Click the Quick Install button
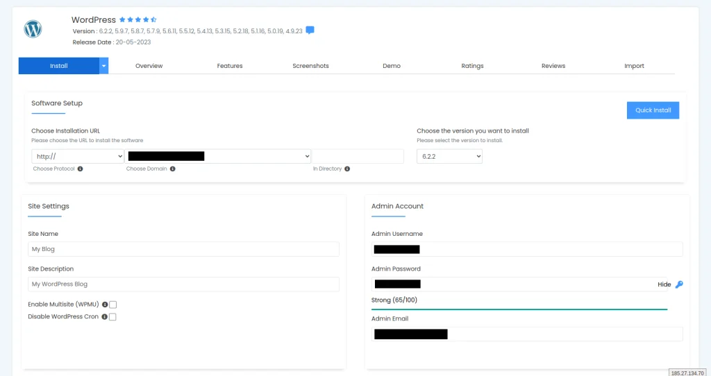711x376 pixels. [653, 110]
